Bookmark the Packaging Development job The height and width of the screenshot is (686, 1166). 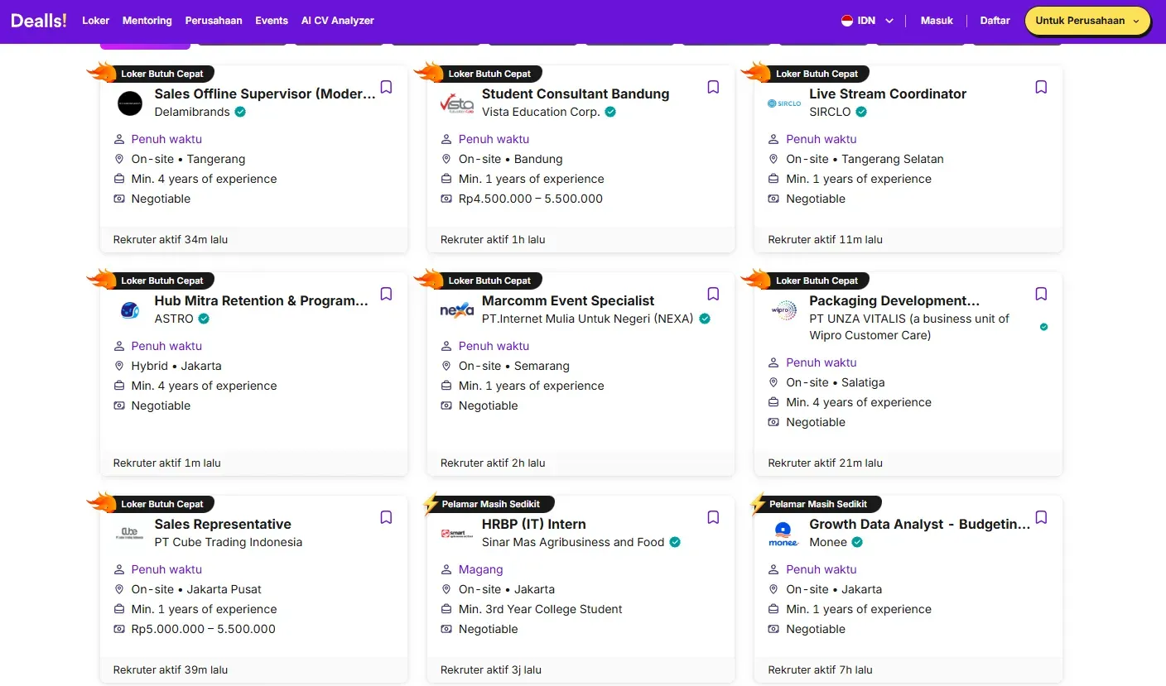point(1041,294)
